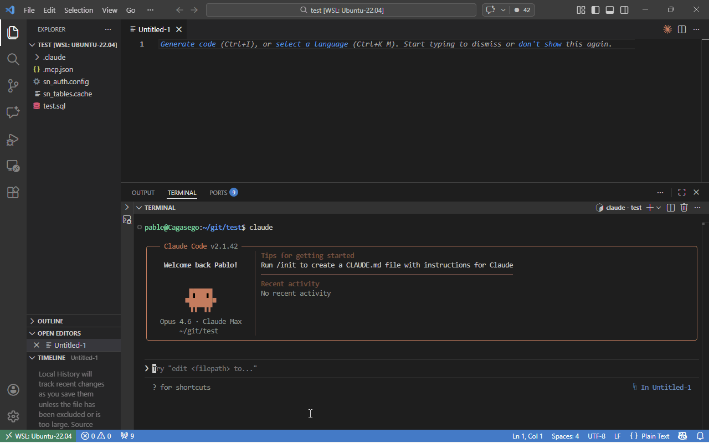Open the chat dropdown arrow in title bar

(x=503, y=10)
